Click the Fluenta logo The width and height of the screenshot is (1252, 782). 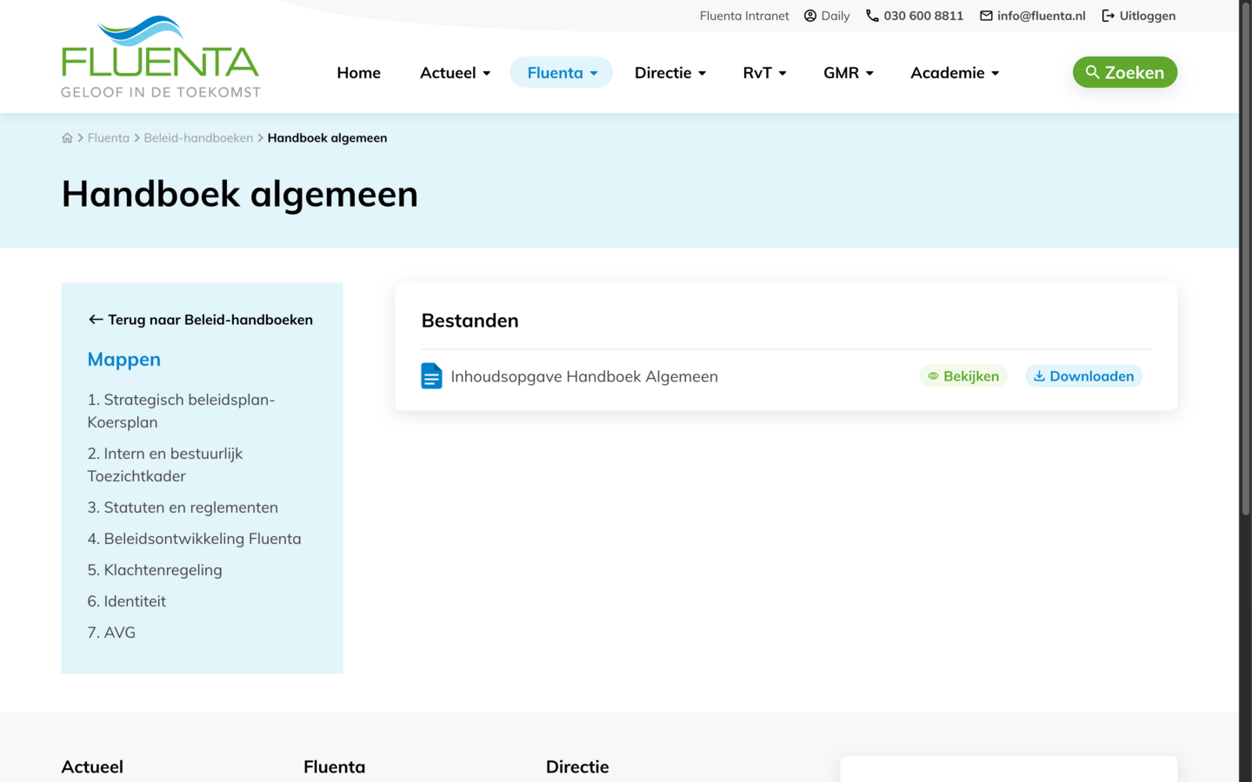(x=160, y=56)
